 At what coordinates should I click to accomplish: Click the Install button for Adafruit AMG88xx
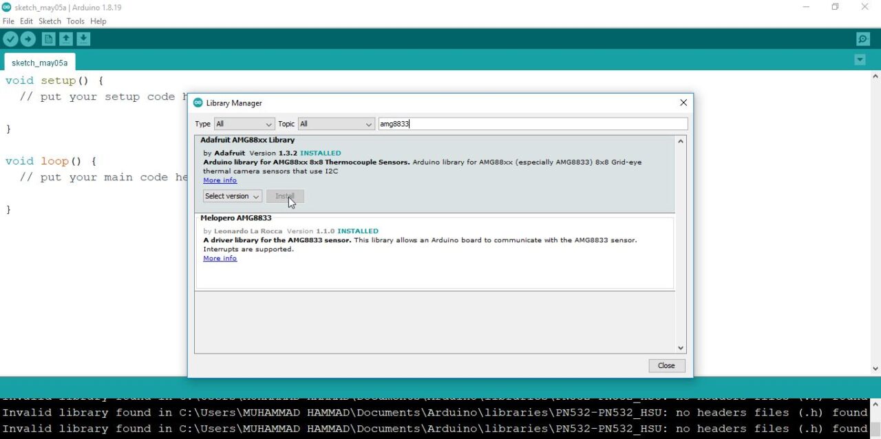coord(285,196)
